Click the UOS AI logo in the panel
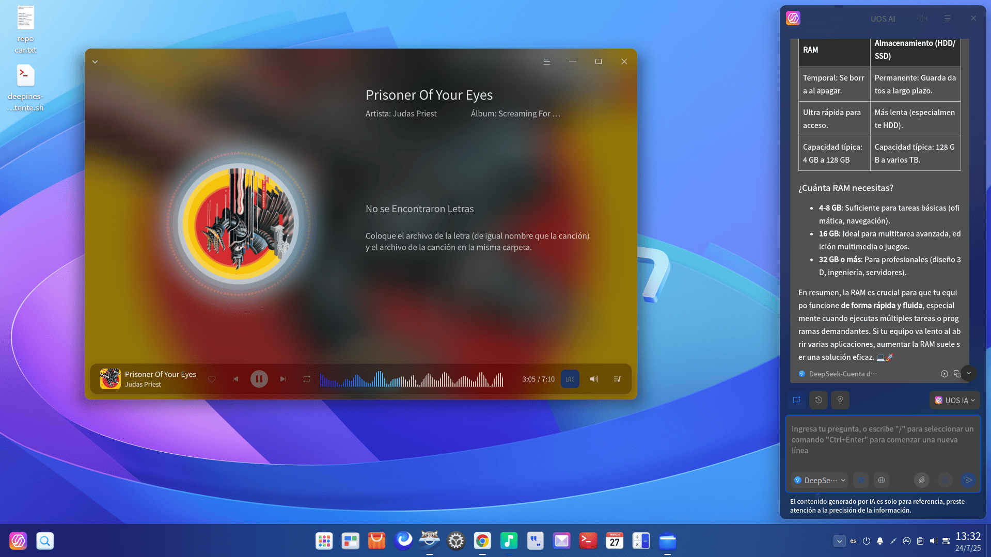The image size is (991, 557). [x=793, y=18]
